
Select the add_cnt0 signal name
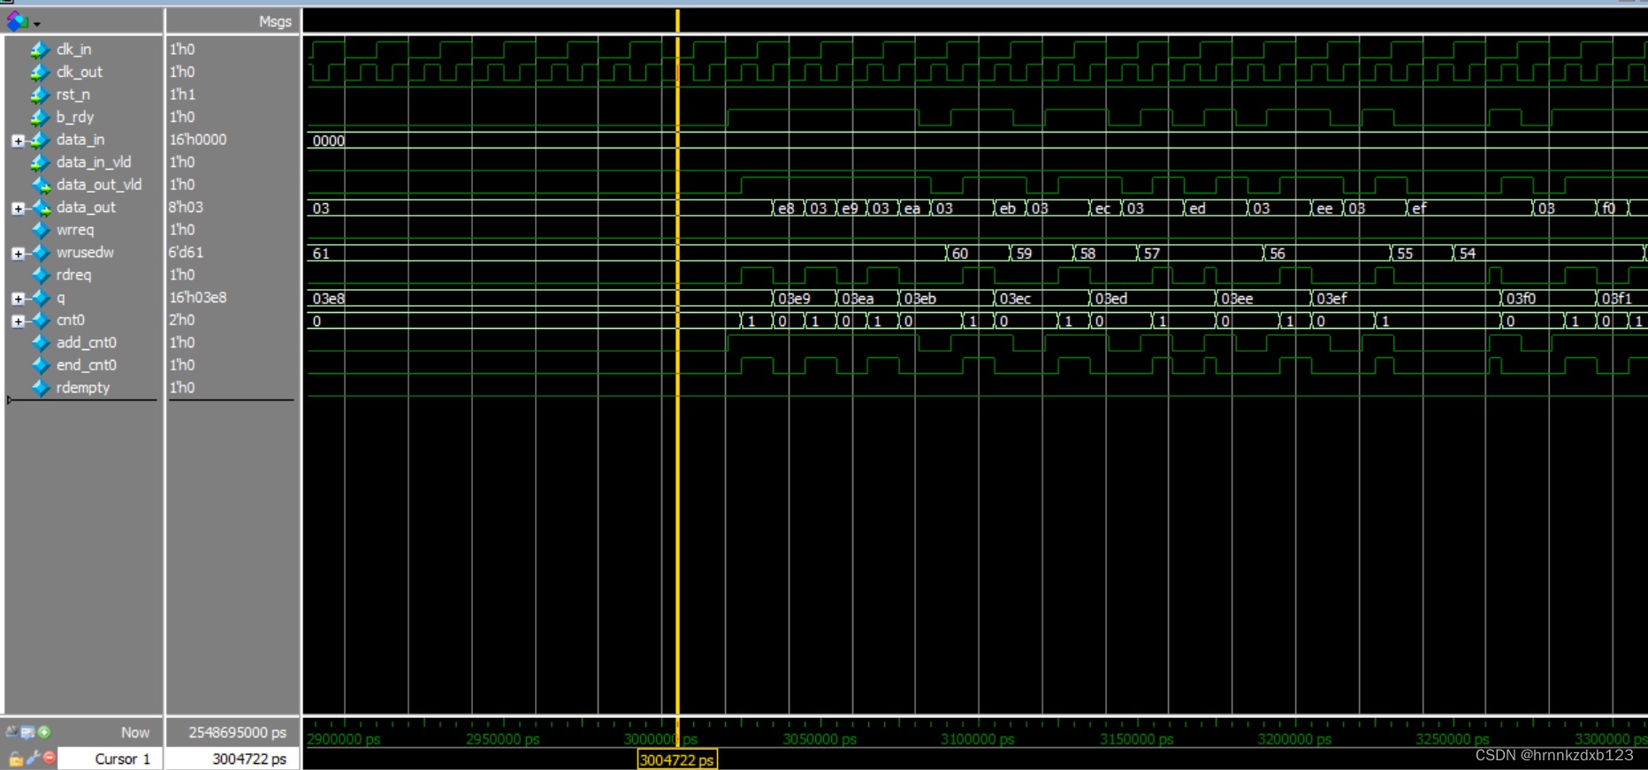tap(87, 343)
